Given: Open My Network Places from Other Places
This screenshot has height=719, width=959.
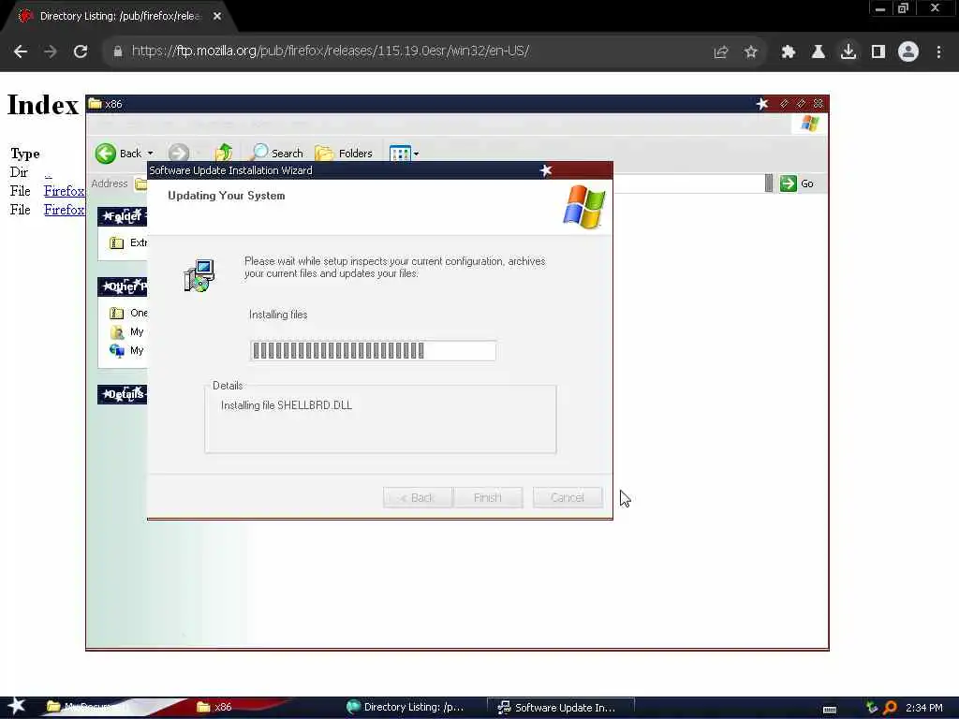Looking at the screenshot, I should click(126, 350).
